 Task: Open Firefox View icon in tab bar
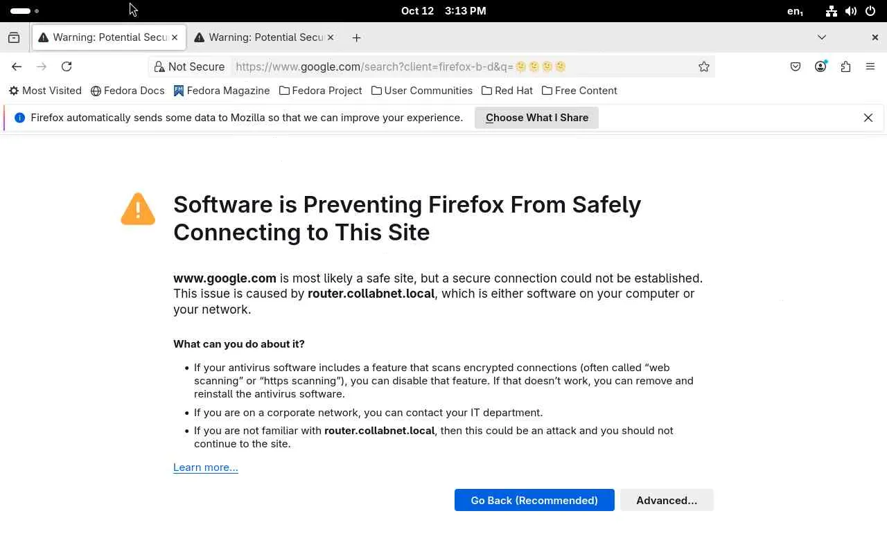[14, 37]
